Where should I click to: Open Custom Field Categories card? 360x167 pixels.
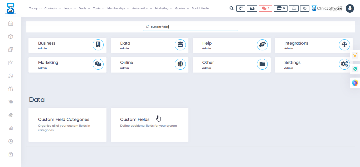(x=67, y=125)
